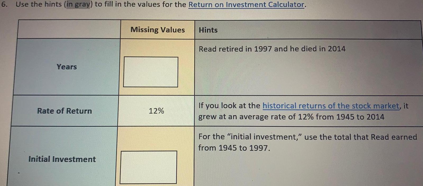Image resolution: width=423 pixels, height=186 pixels.
Task: Open the historical returns of the stock market link
Action: coord(331,106)
